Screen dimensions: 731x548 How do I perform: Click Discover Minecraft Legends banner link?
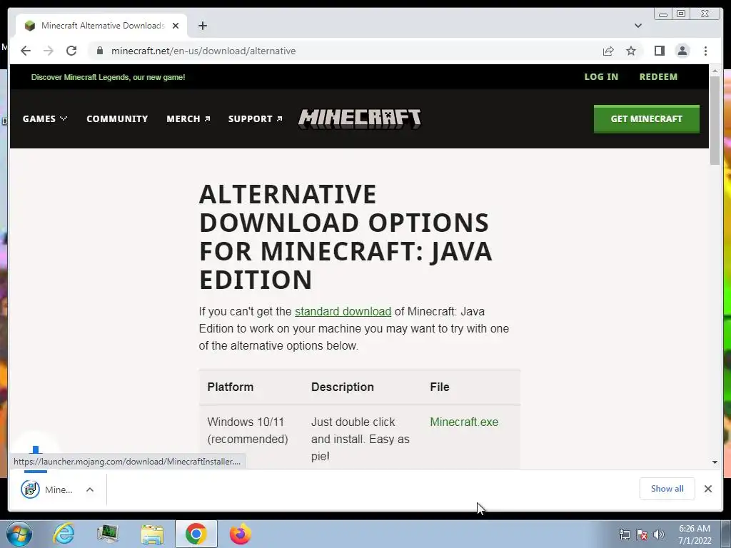point(109,77)
